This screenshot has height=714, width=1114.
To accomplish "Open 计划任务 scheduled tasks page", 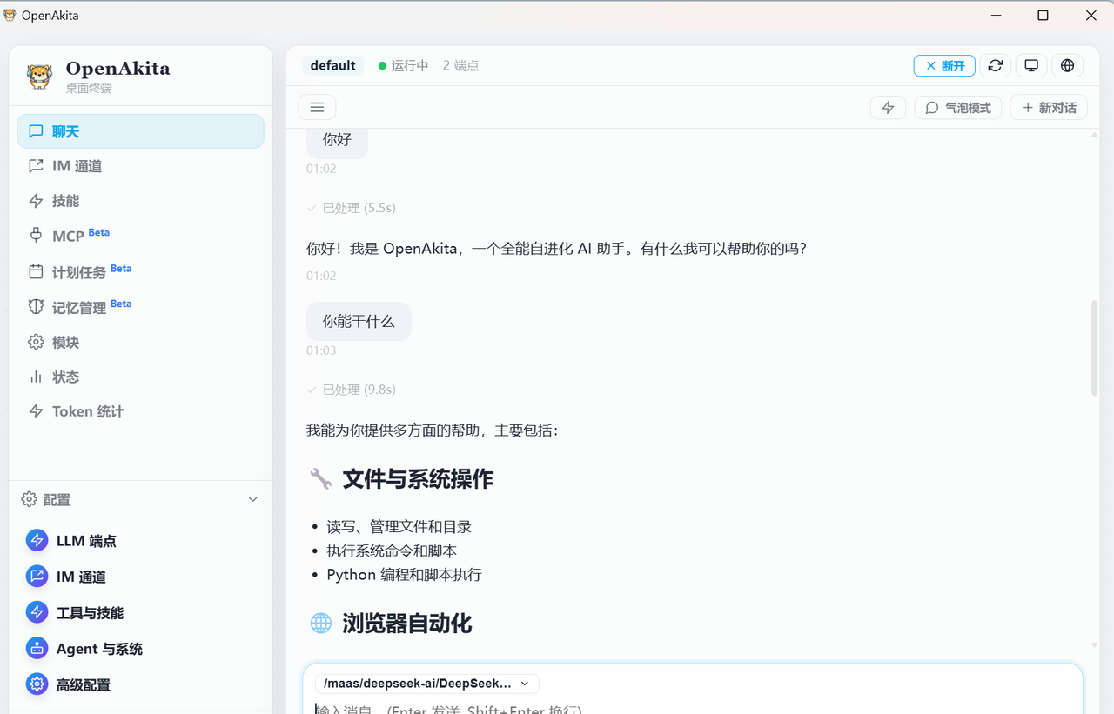I will tap(140, 271).
